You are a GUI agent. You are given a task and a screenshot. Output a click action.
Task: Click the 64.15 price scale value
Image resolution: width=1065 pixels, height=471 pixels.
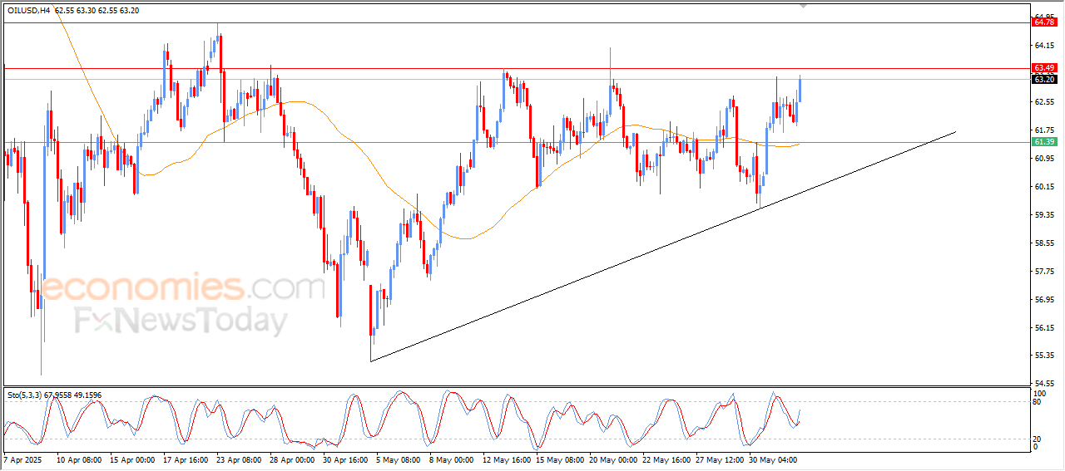pos(1044,45)
